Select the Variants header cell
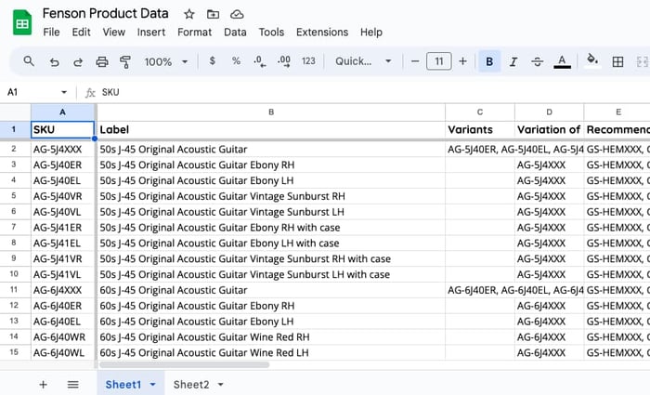 [x=480, y=130]
